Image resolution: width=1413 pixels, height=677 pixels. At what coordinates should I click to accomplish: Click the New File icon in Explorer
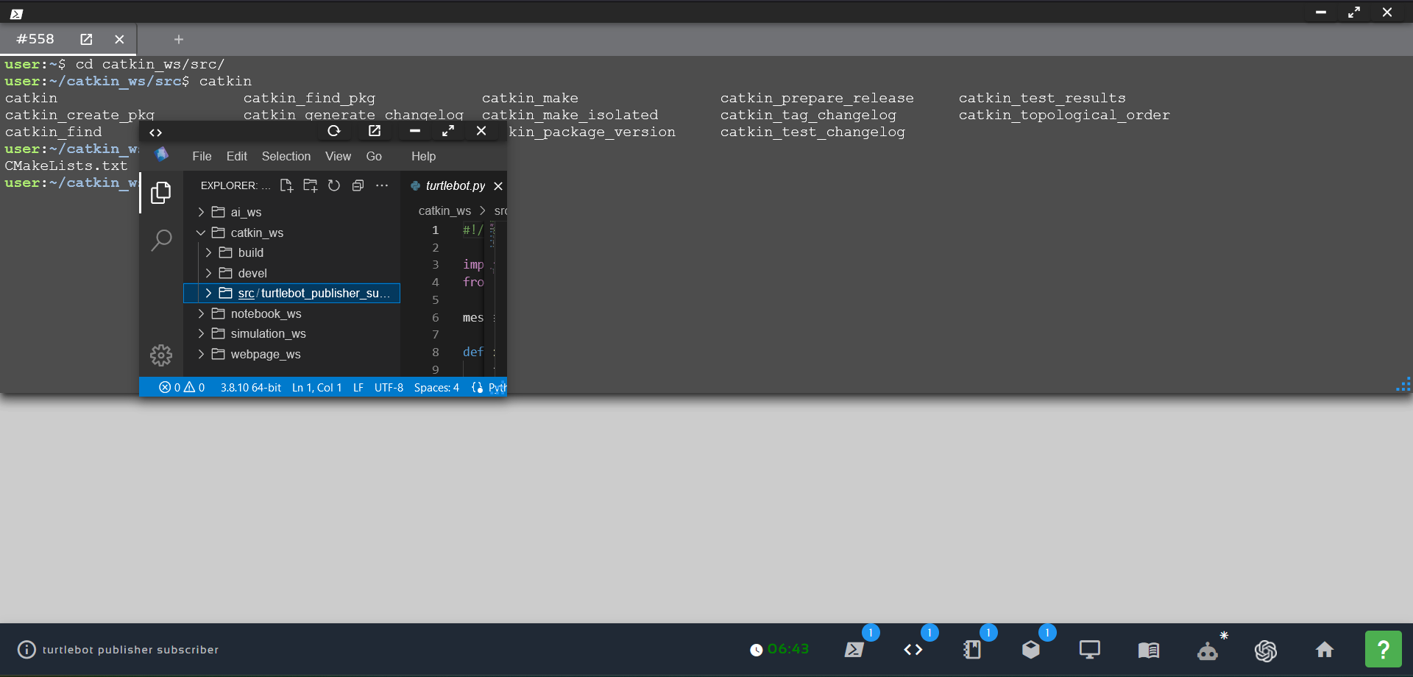coord(286,185)
